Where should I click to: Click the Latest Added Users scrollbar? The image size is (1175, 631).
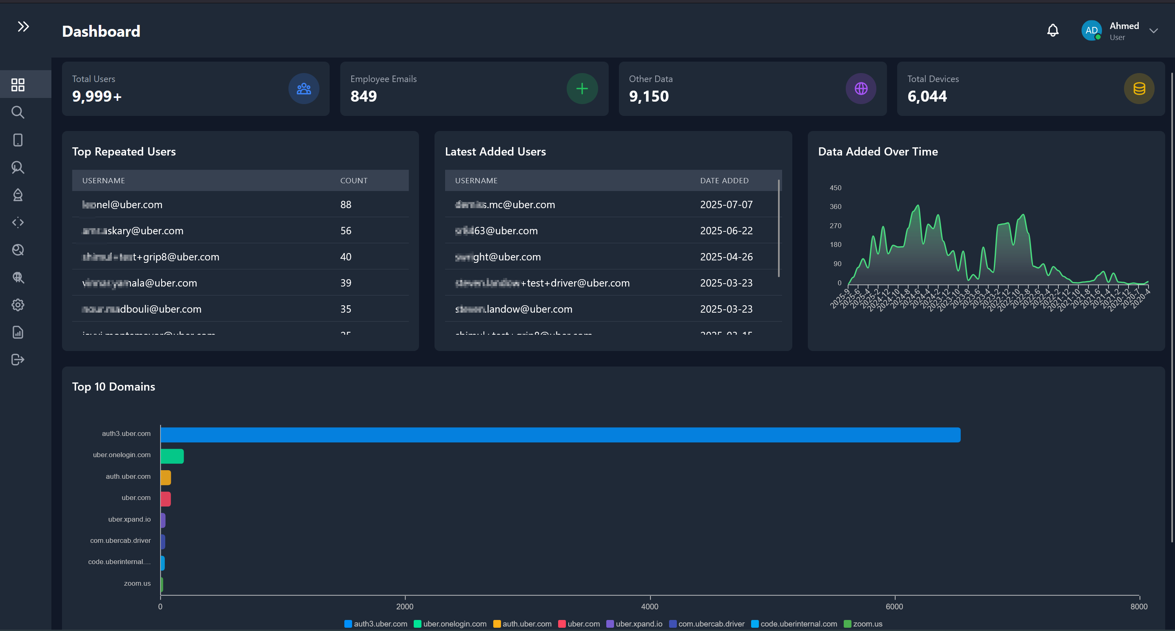pos(778,228)
